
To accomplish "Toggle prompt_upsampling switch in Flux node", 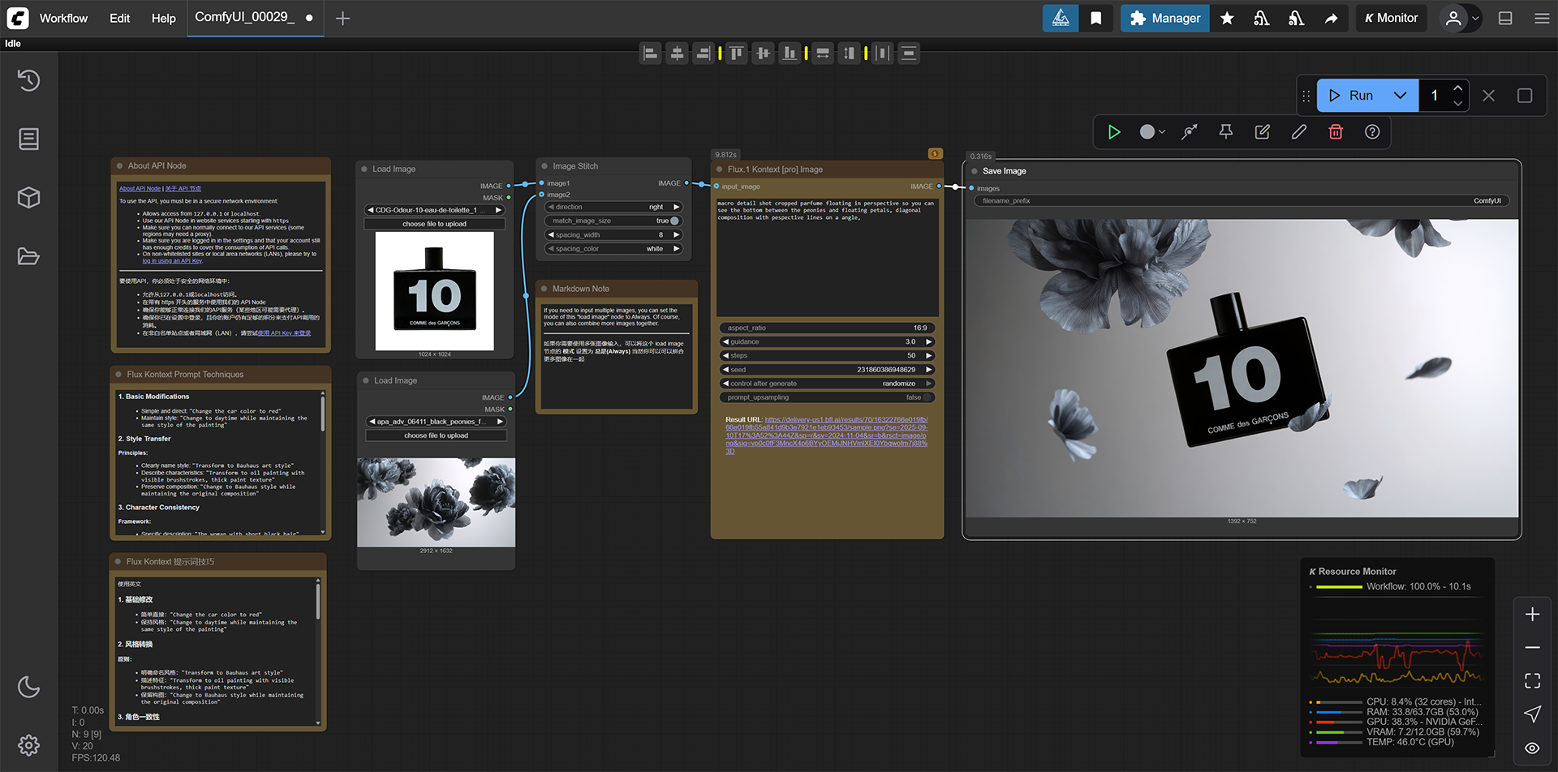I will click(x=926, y=397).
